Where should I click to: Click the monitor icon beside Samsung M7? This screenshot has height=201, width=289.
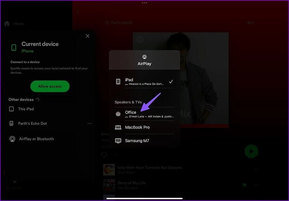point(118,141)
